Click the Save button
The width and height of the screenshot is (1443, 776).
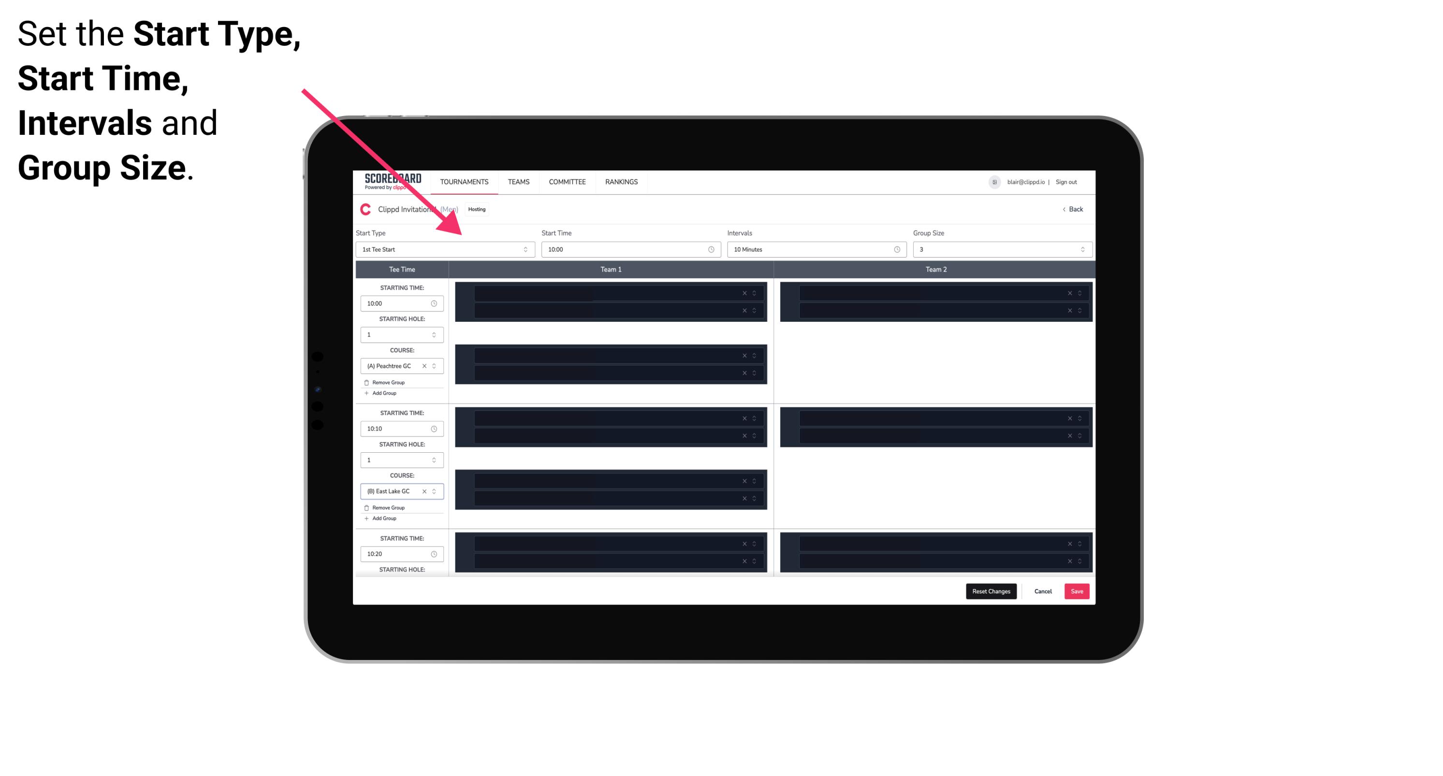pyautogui.click(x=1077, y=590)
